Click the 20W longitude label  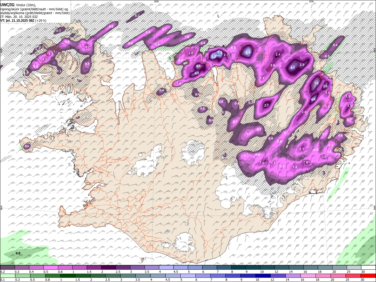point(156,1)
